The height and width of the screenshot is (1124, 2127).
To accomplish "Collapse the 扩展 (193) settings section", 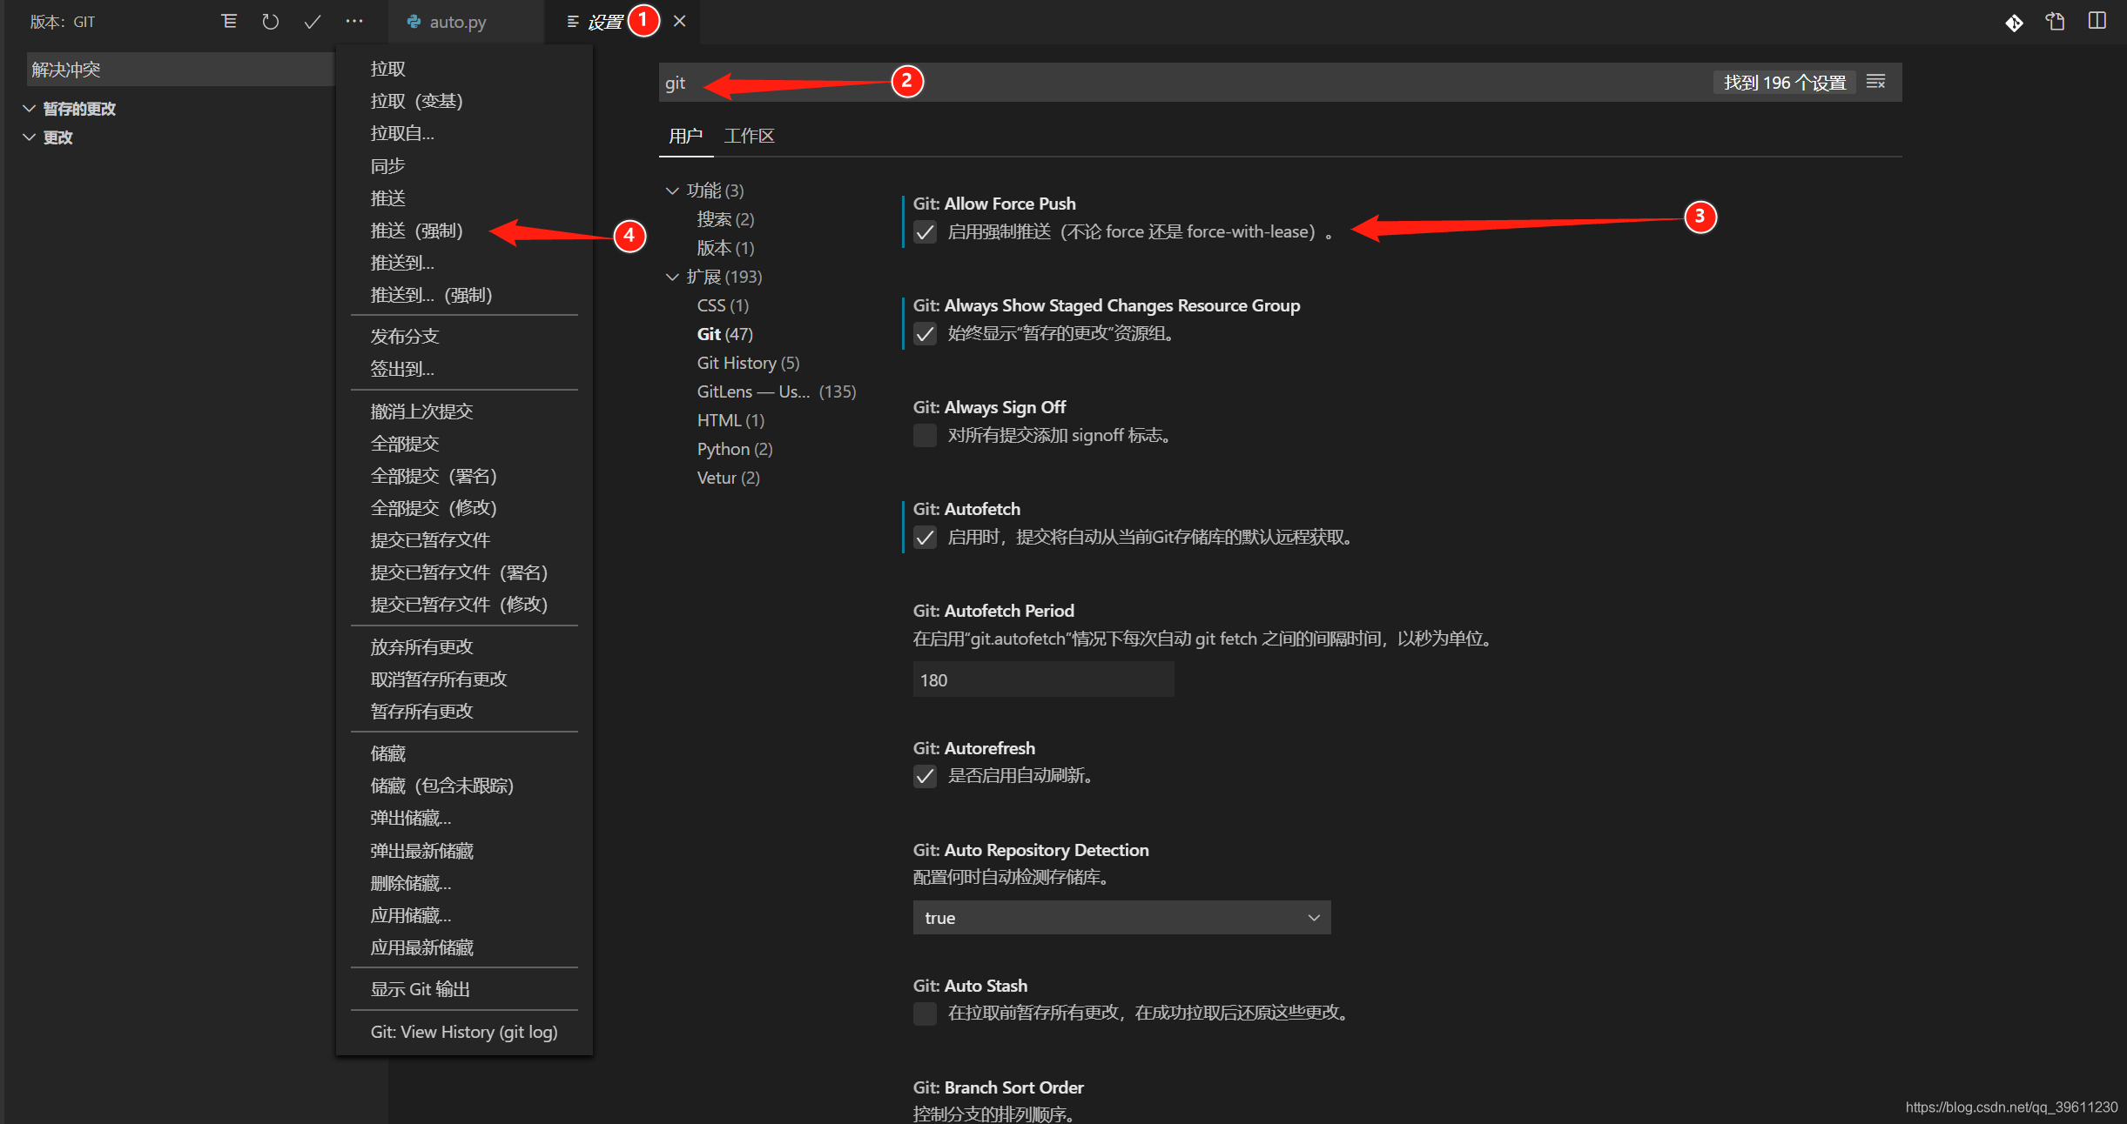I will point(672,277).
